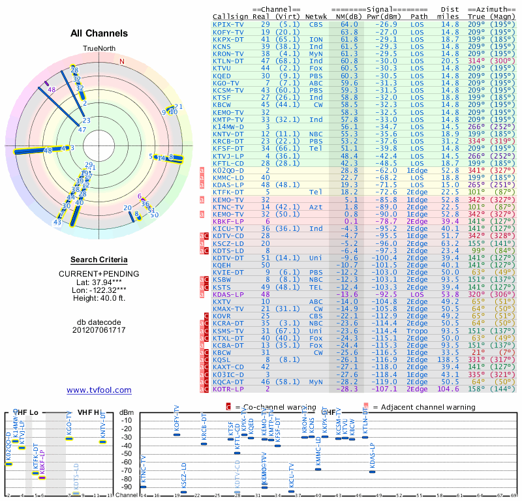Click the Callsign column header
This screenshot has height=501, width=522.
tap(230, 17)
